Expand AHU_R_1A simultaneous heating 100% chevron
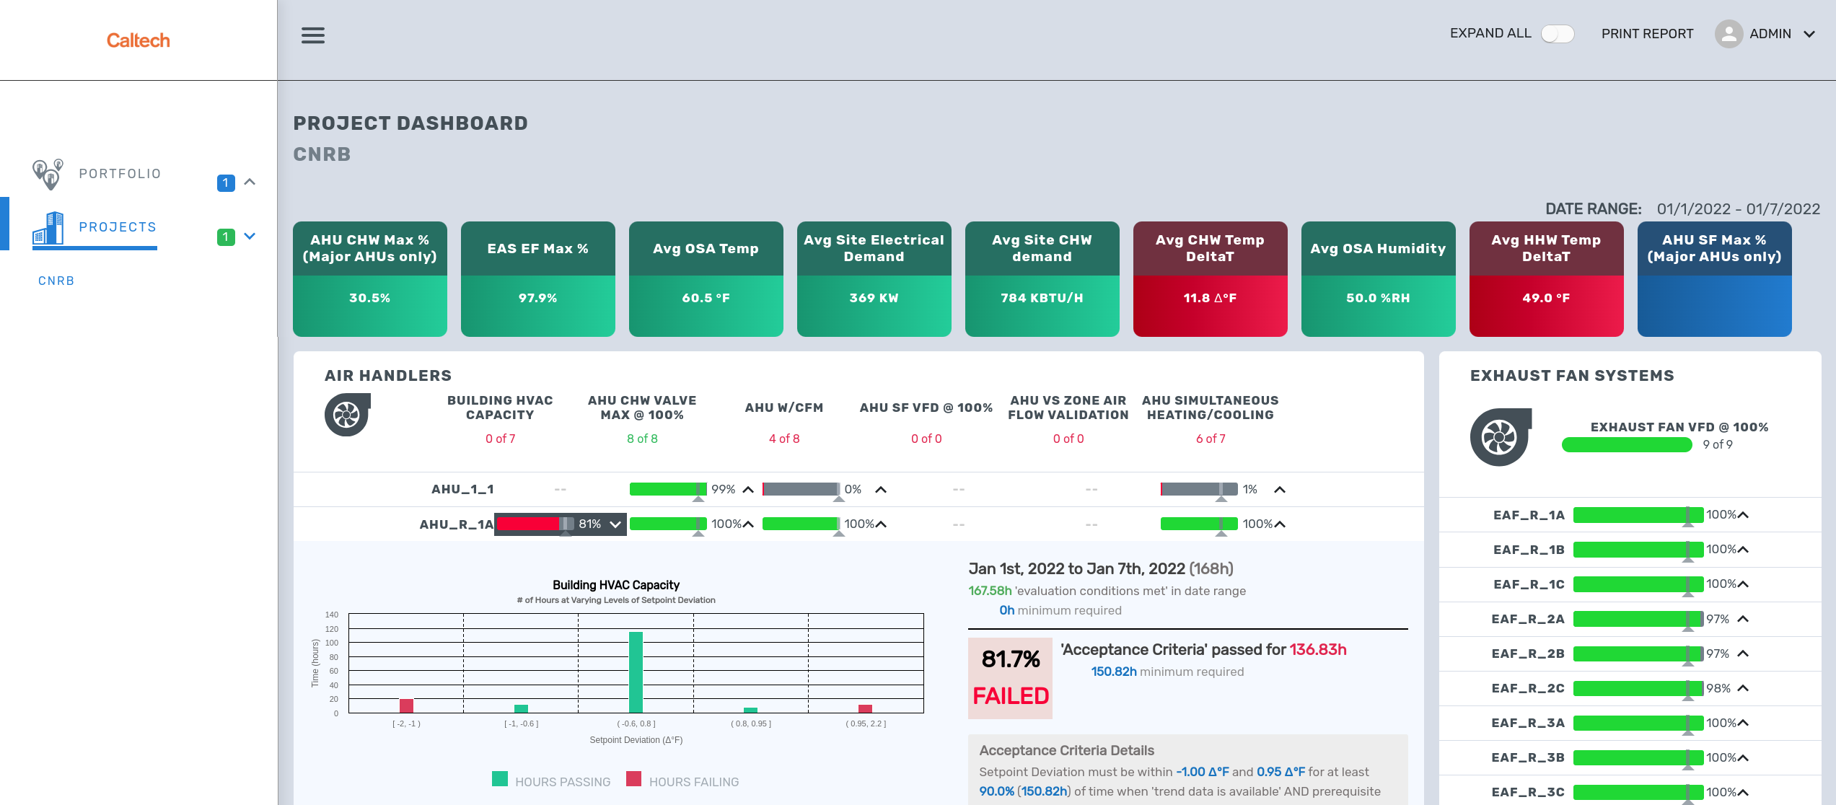 pos(1280,524)
